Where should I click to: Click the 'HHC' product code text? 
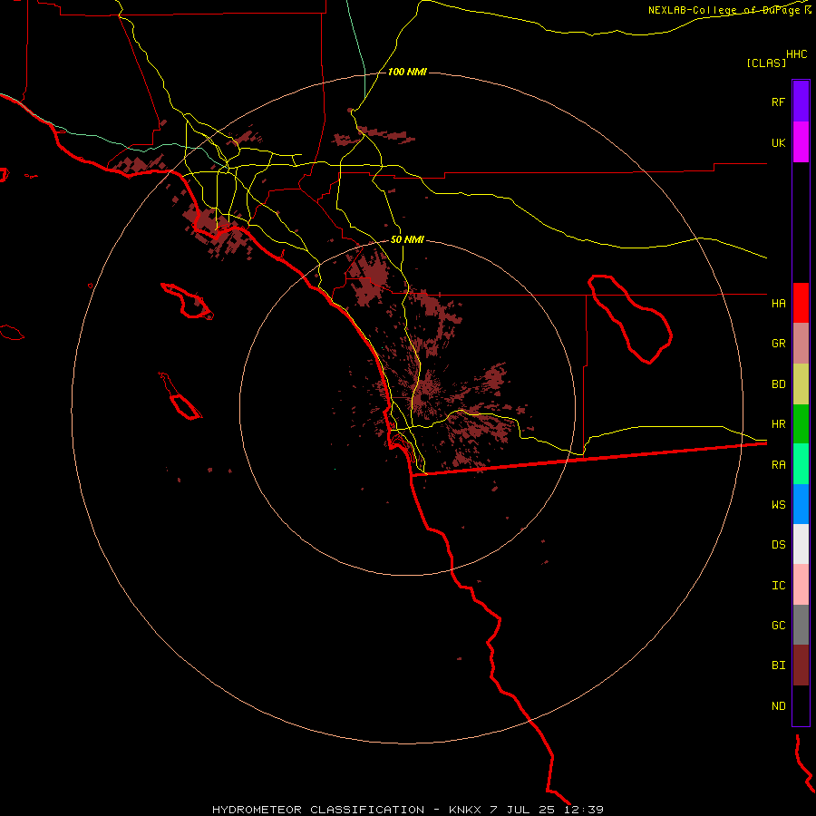[x=796, y=54]
